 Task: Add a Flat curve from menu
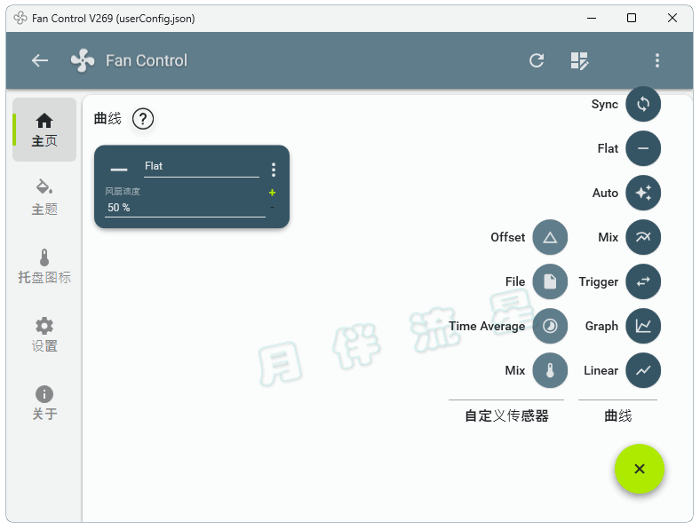(x=643, y=148)
